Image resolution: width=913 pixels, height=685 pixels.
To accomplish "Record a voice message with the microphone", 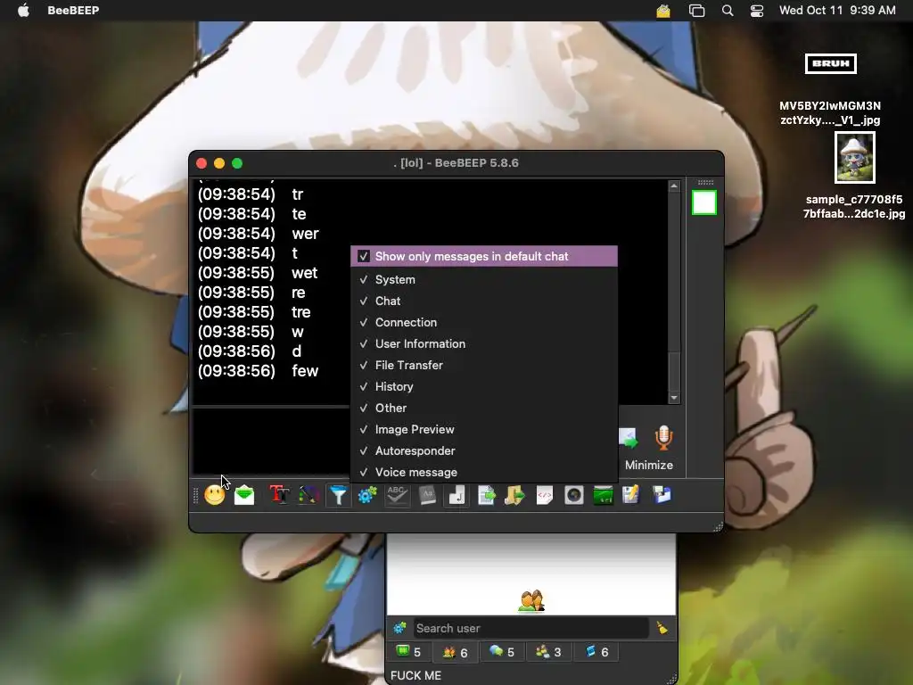I will click(x=663, y=437).
